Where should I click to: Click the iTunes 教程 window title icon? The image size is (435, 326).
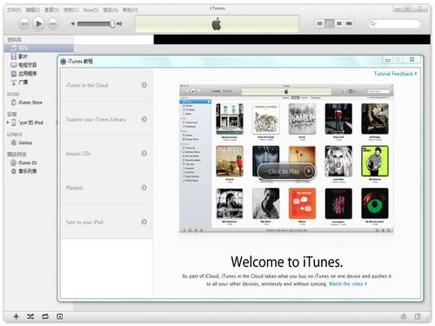[64, 62]
